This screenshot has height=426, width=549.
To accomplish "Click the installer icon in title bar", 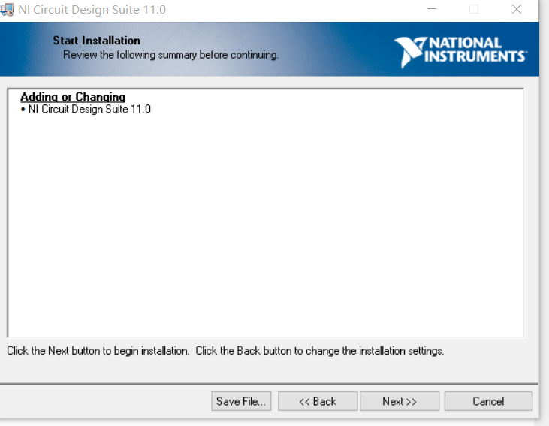I will (x=7, y=10).
